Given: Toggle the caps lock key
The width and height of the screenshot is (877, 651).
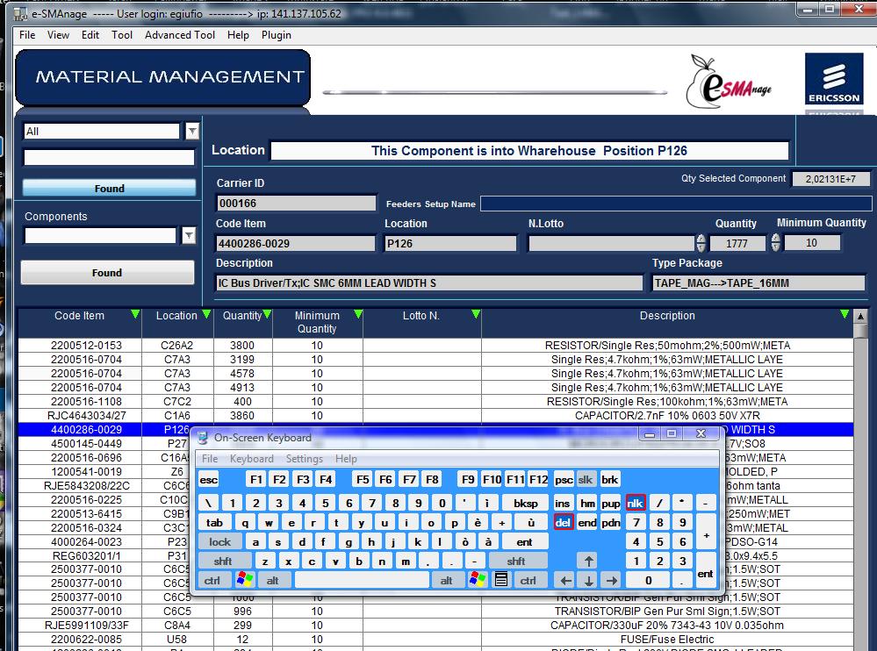Looking at the screenshot, I should coord(219,542).
